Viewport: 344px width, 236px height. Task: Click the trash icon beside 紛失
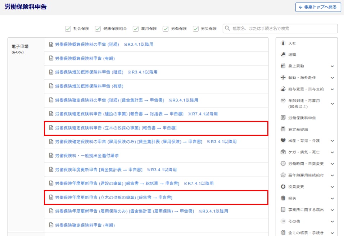tap(283, 198)
